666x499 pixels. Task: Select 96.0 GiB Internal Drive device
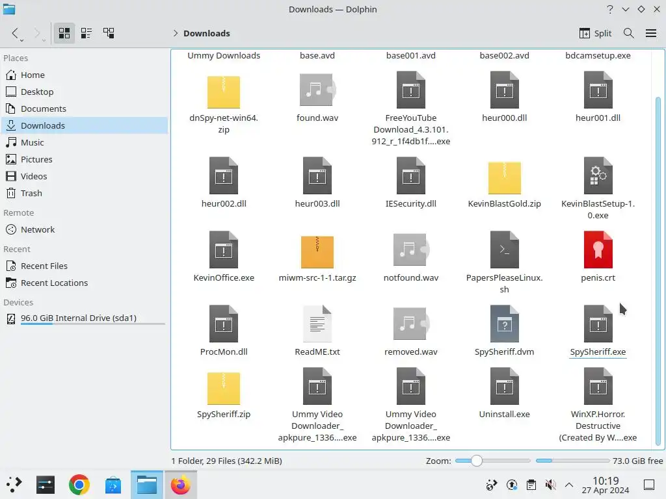[x=85, y=318]
